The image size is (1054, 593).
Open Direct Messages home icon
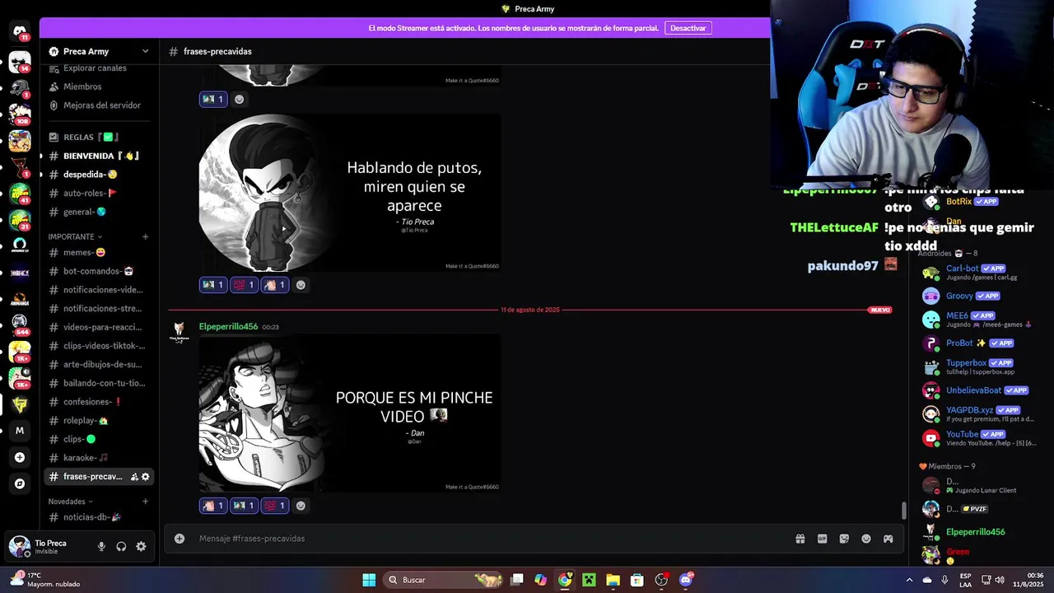click(x=20, y=32)
